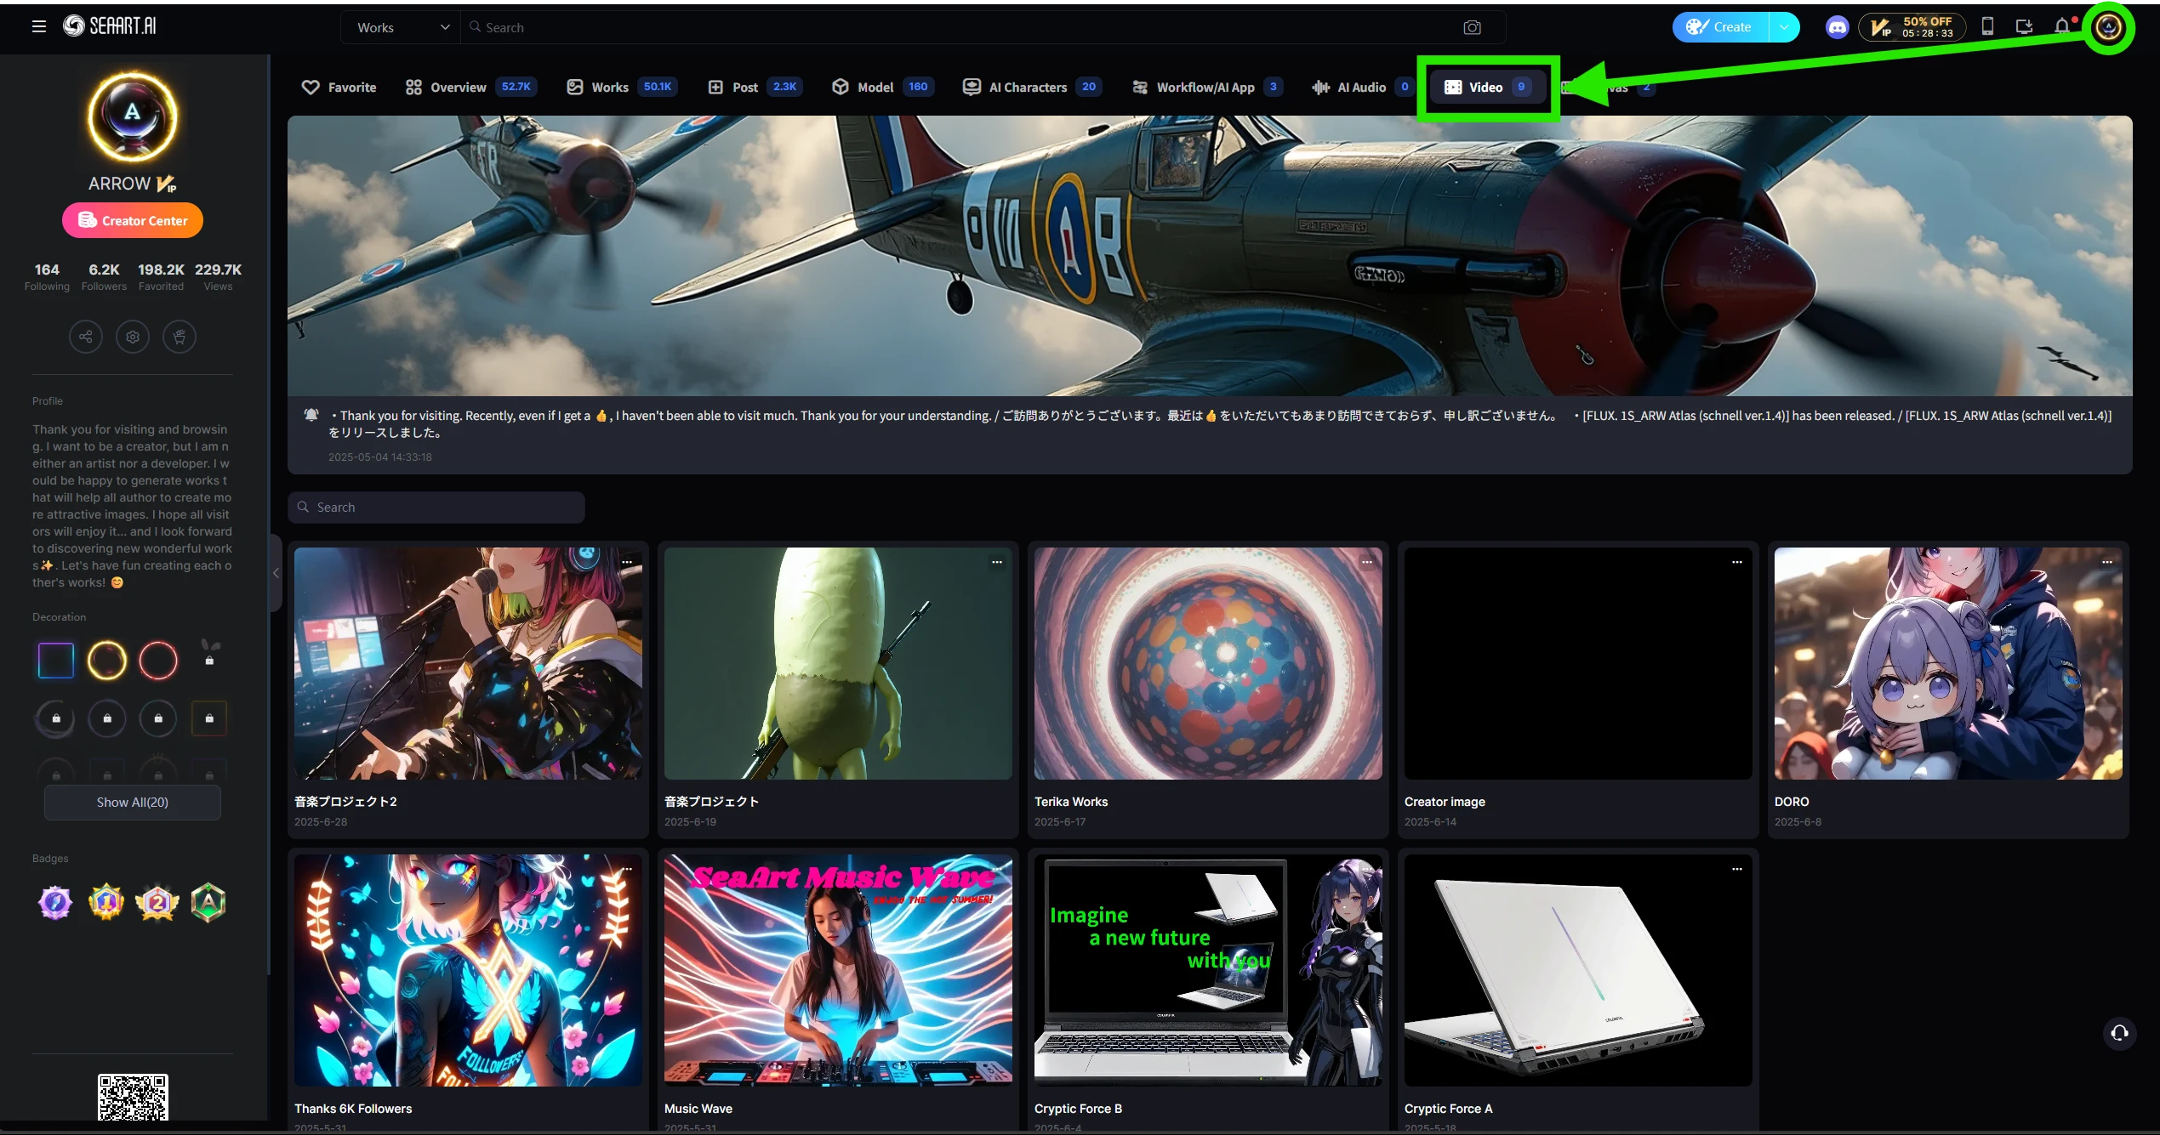Open profile settings gear icon
Image resolution: width=2160 pixels, height=1135 pixels.
pos(133,337)
